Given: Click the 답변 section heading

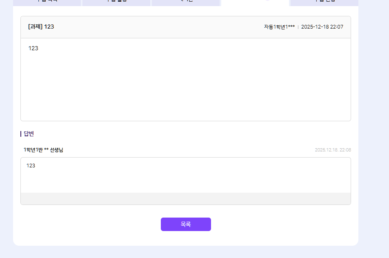Looking at the screenshot, I should [x=29, y=134].
